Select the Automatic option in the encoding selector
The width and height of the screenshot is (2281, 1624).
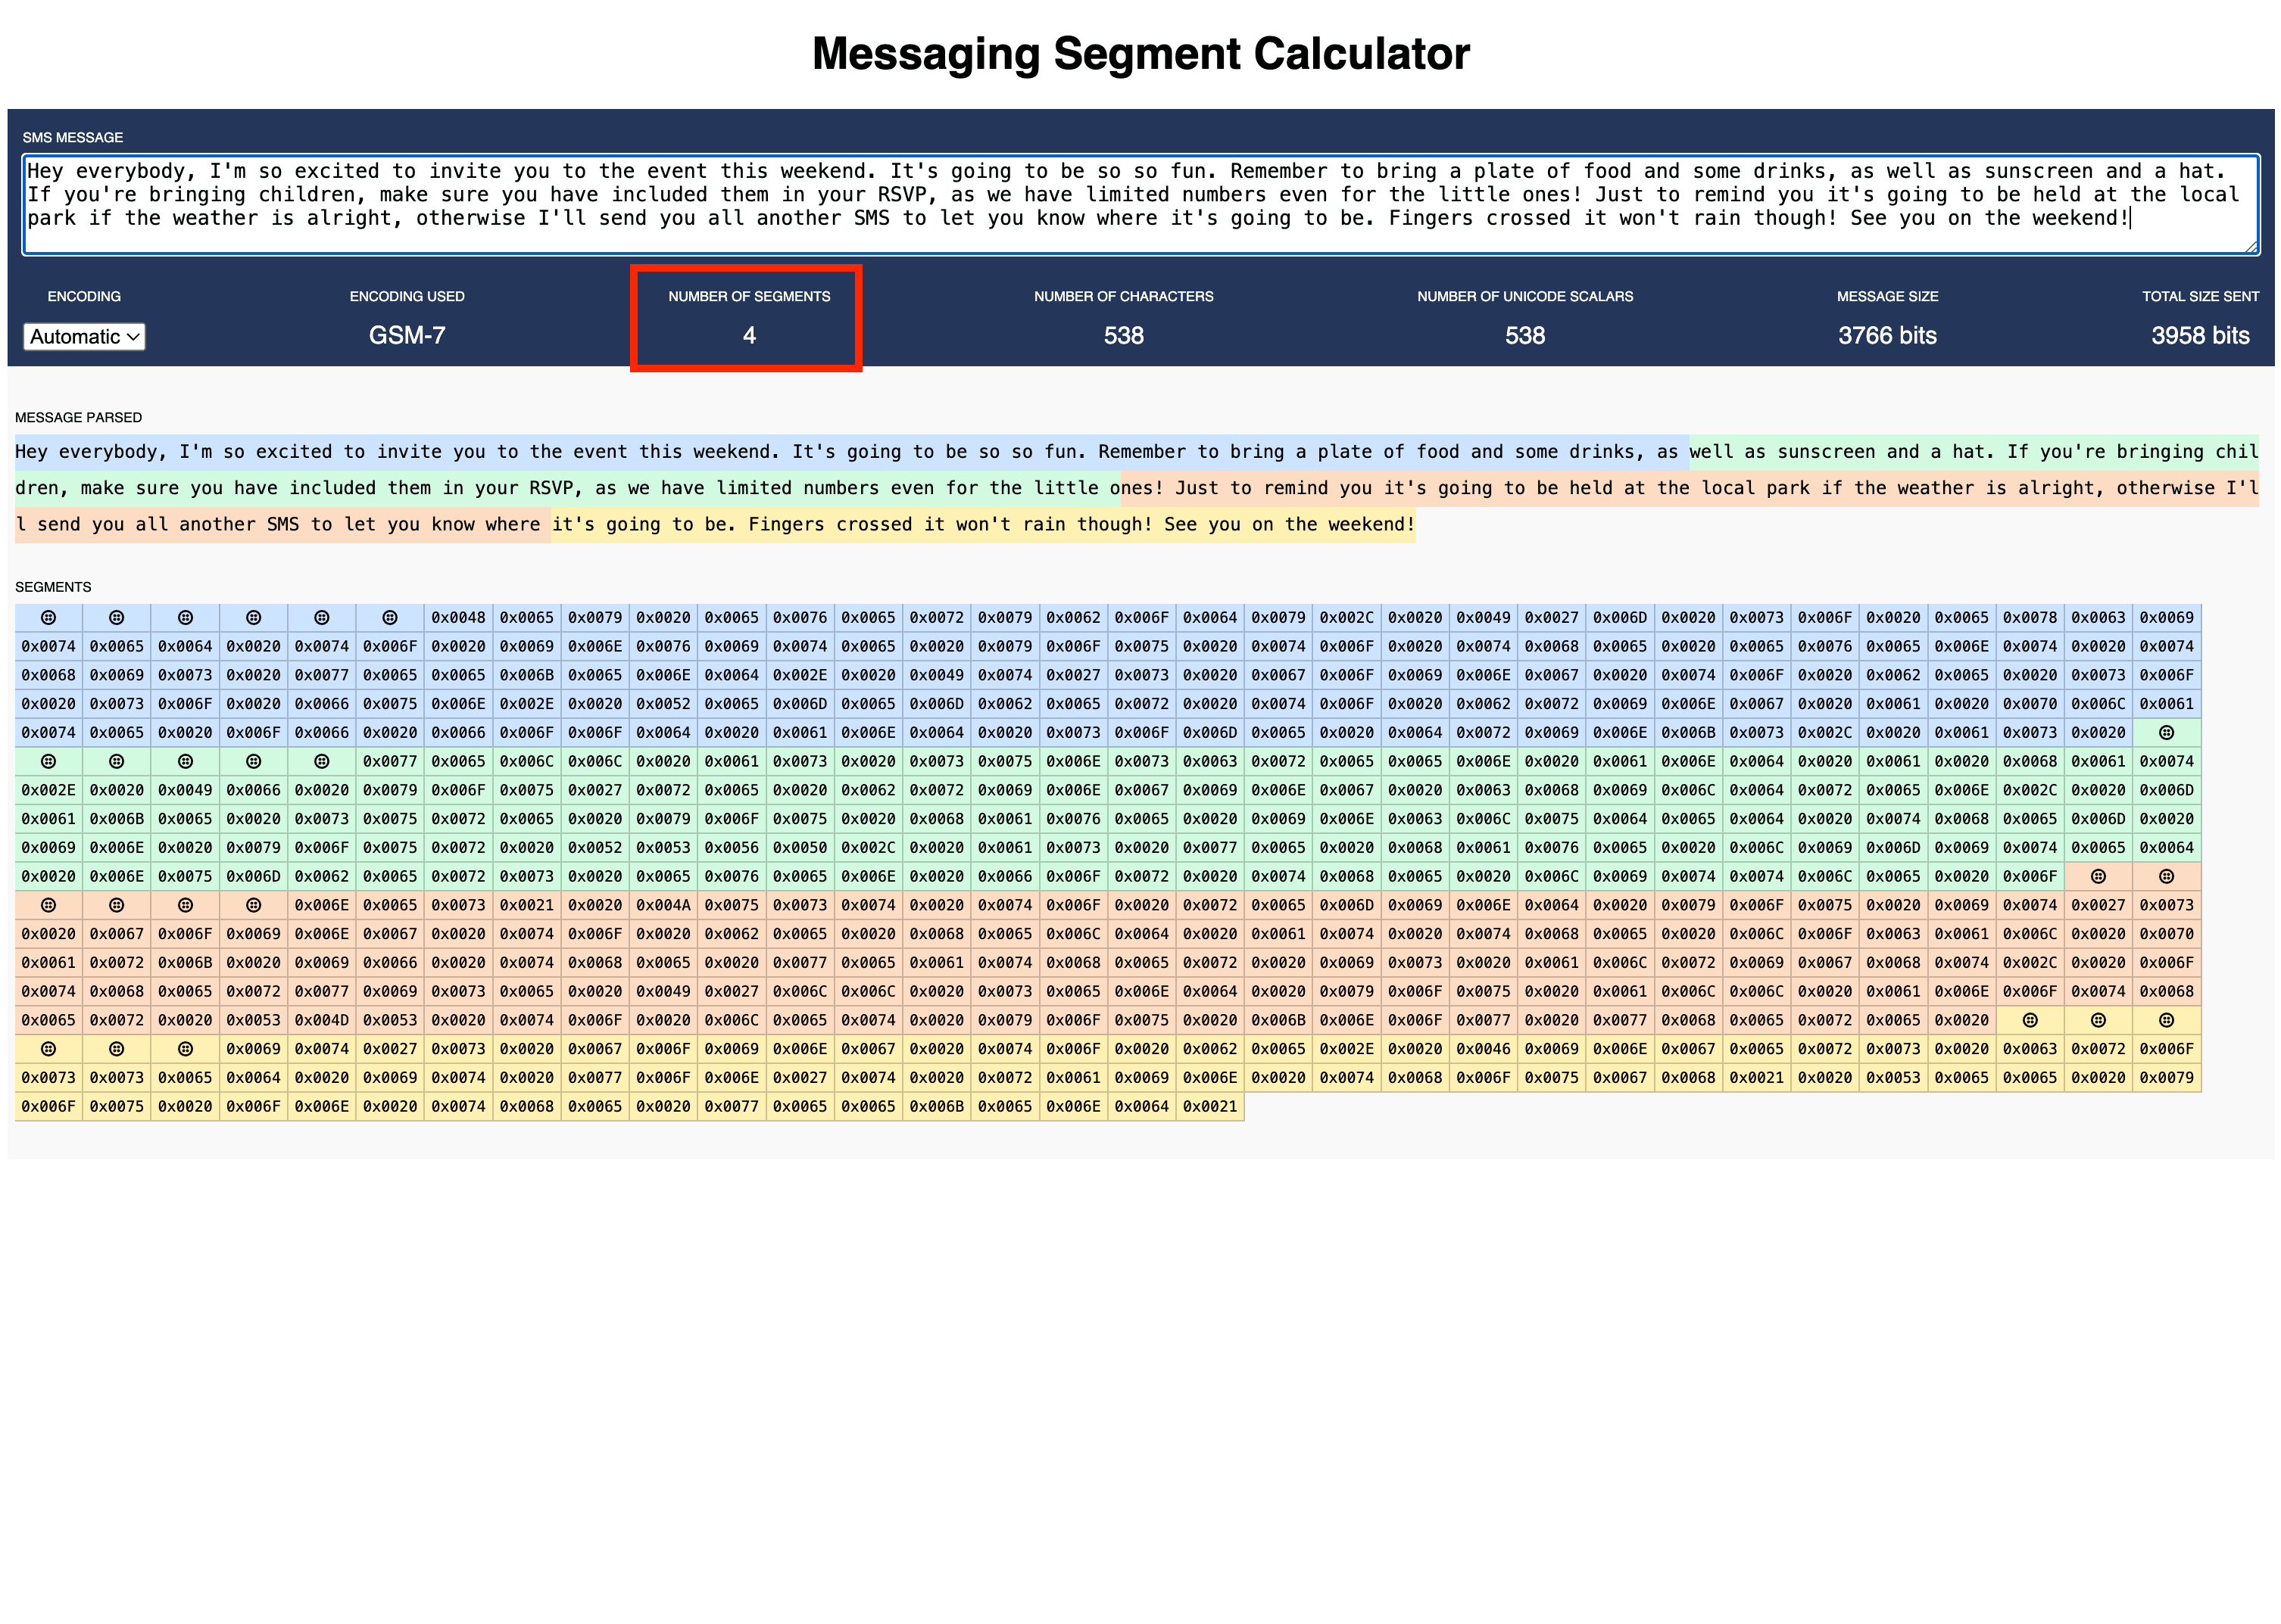[84, 337]
